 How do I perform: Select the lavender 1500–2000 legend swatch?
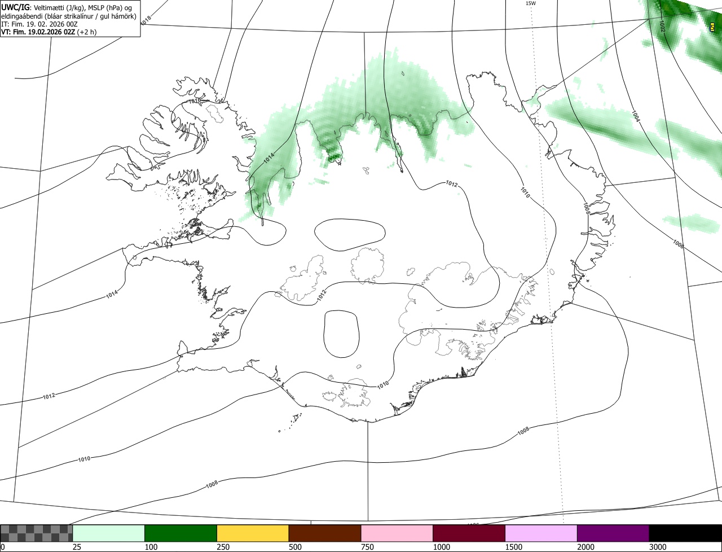[x=541, y=533]
